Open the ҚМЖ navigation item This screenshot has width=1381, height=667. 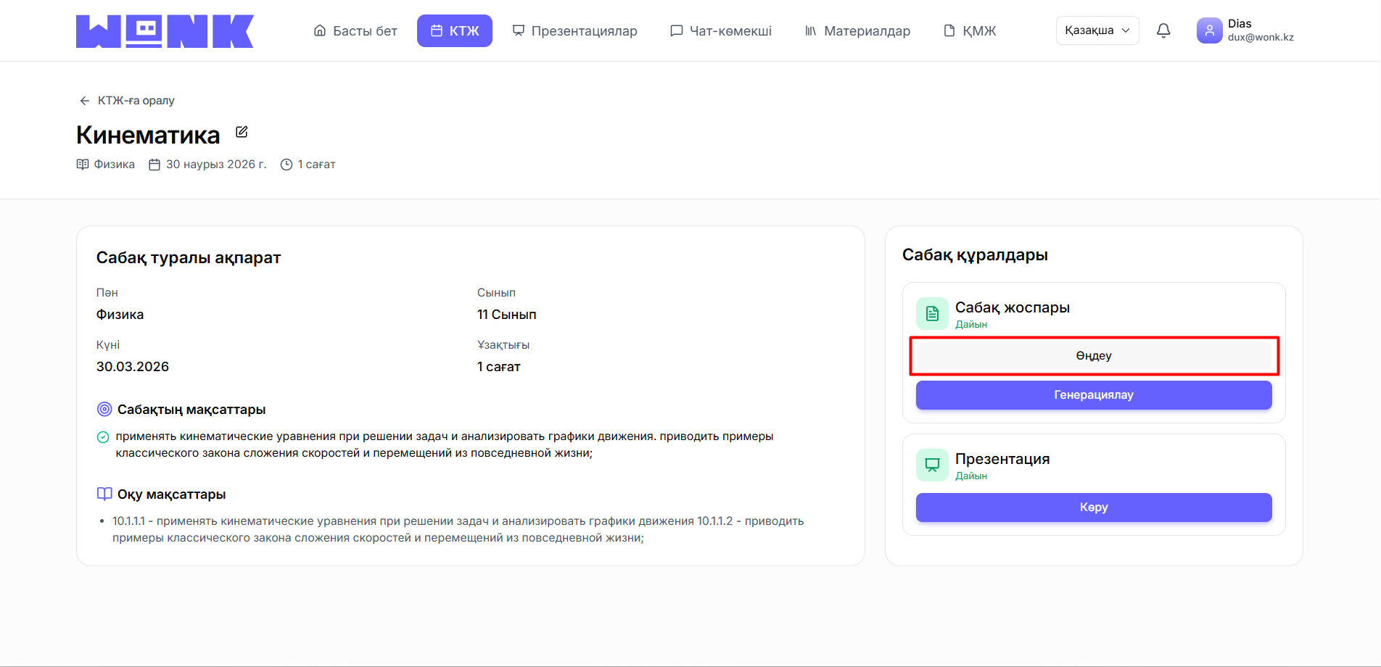(970, 31)
